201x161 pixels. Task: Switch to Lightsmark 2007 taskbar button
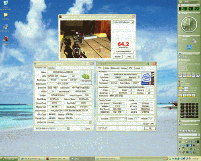tap(57, 159)
